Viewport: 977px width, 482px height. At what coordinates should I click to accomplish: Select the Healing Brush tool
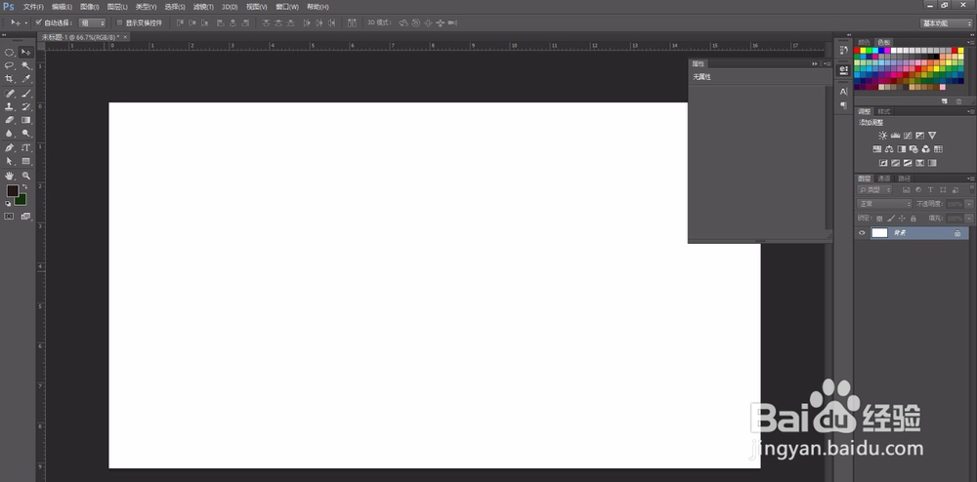pos(10,94)
